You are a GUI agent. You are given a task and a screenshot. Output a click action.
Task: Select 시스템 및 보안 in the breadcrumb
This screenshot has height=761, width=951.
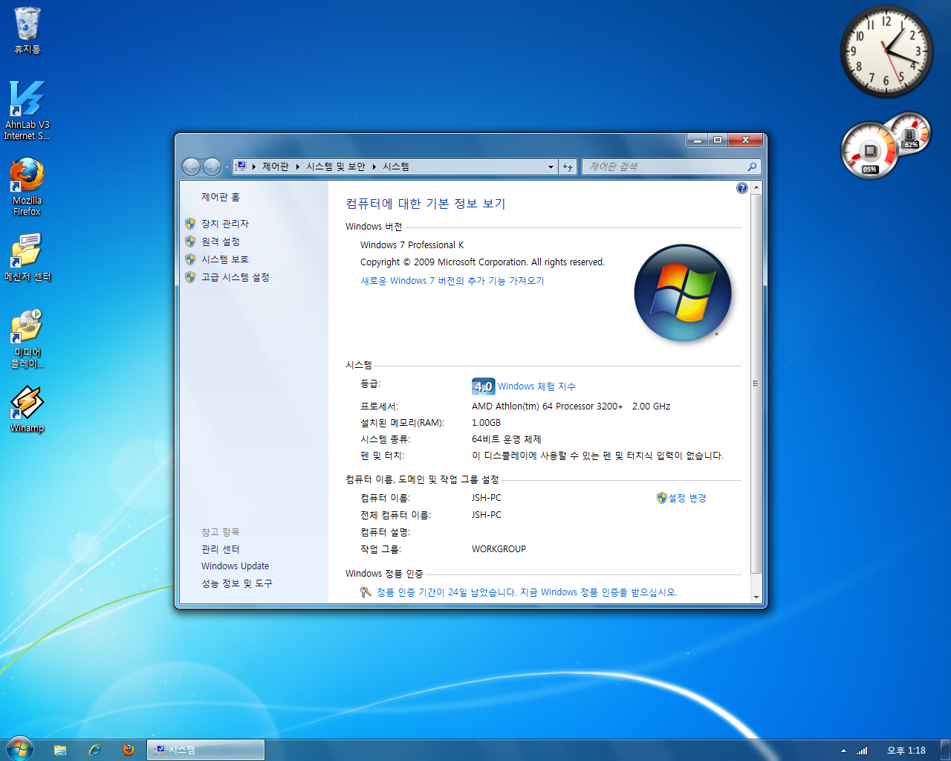coord(336,166)
